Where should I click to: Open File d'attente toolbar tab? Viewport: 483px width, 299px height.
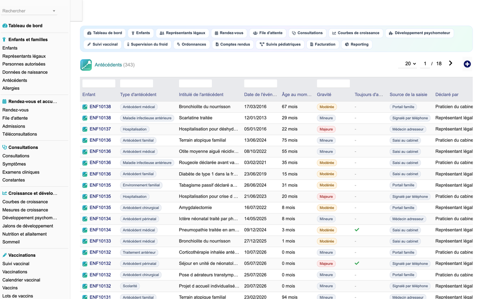click(268, 33)
